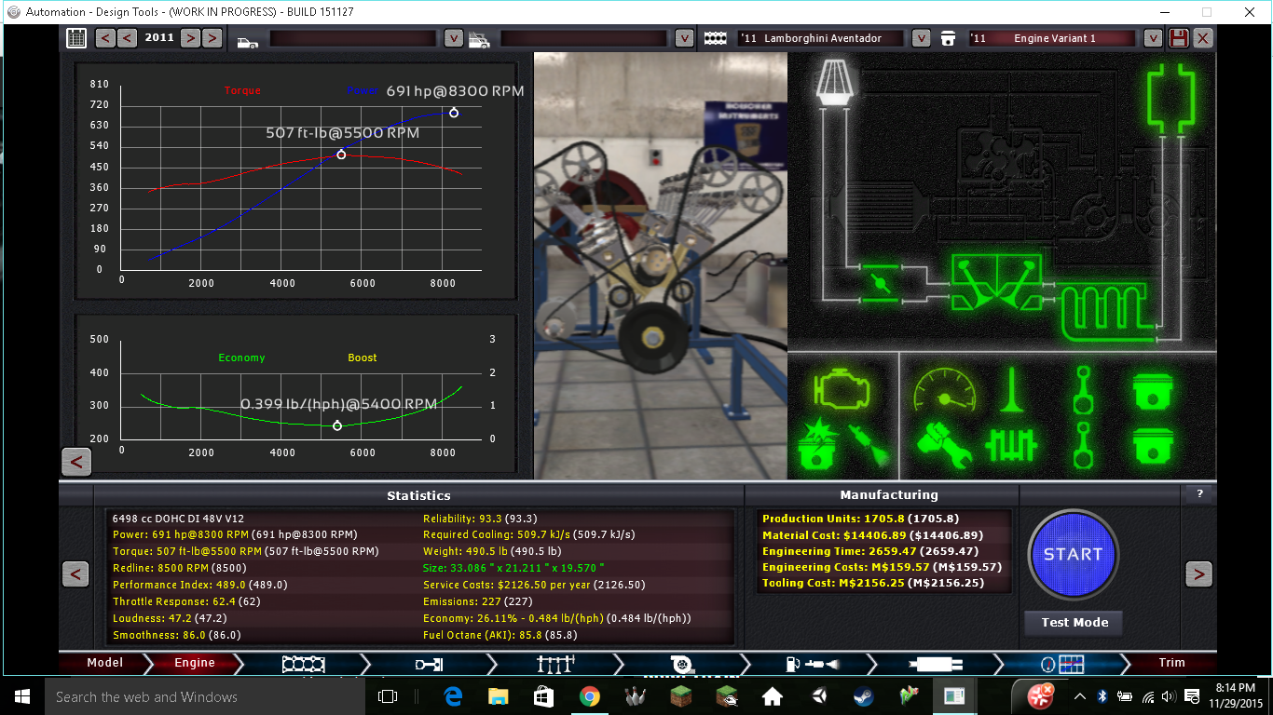The height and width of the screenshot is (715, 1273).
Task: Show next page with right arrow button
Action: coord(1198,573)
